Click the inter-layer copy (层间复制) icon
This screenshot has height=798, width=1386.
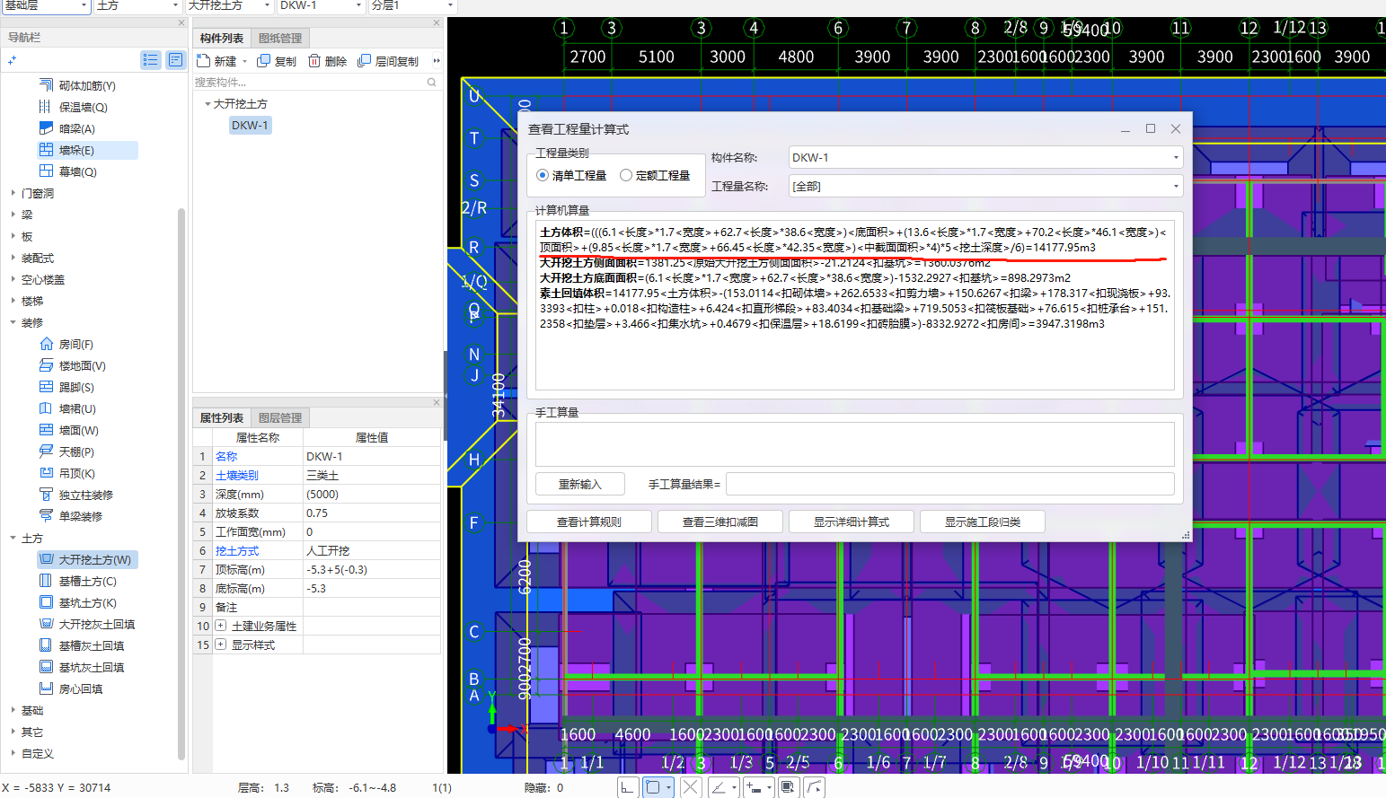(364, 61)
